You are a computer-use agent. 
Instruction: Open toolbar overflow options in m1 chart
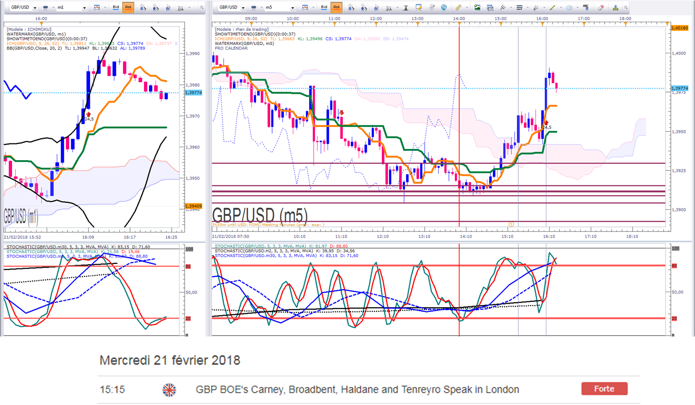click(202, 7)
